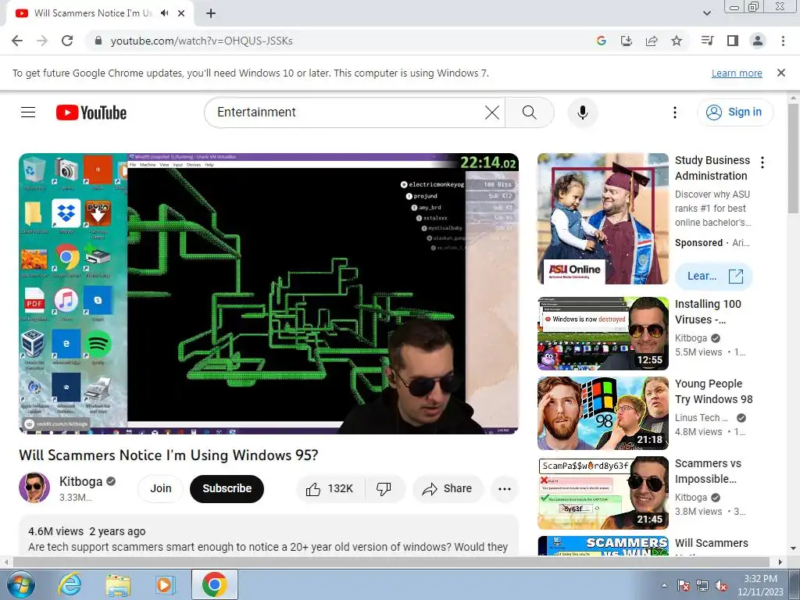
Task: Open the Kitboga channel name link
Action: (x=80, y=481)
